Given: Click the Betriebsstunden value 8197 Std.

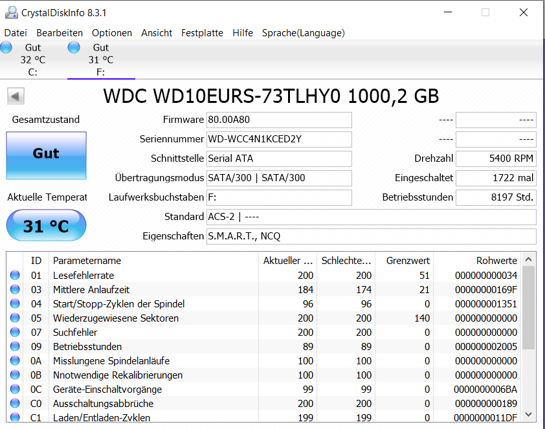Looking at the screenshot, I should coord(496,197).
